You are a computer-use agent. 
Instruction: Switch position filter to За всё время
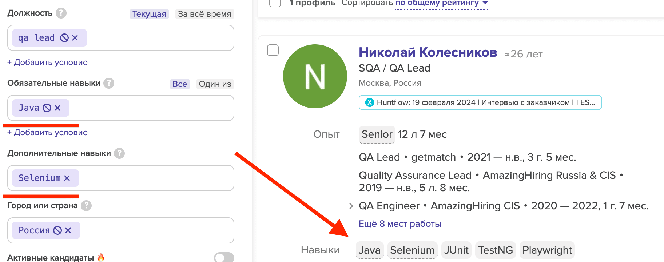pos(204,14)
